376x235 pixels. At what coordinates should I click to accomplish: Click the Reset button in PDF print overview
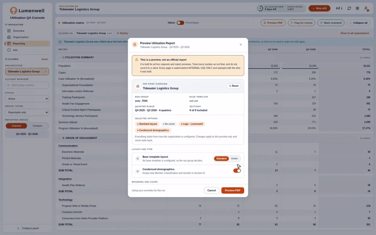pyautogui.click(x=234, y=86)
